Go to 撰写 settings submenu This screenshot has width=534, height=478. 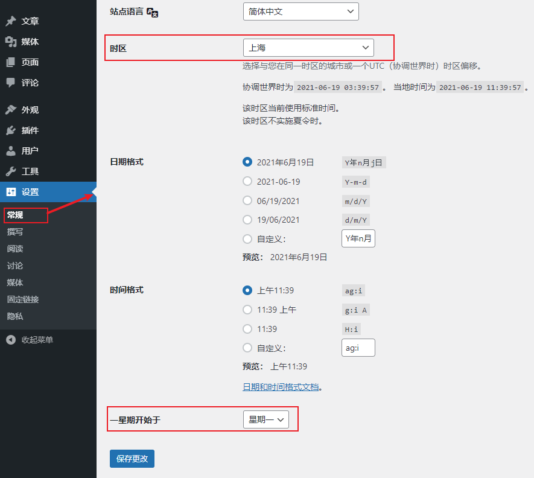[15, 232]
